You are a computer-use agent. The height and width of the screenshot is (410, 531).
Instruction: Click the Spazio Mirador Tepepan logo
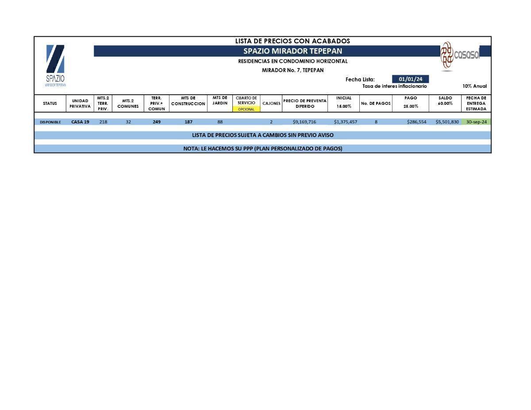(x=55, y=65)
